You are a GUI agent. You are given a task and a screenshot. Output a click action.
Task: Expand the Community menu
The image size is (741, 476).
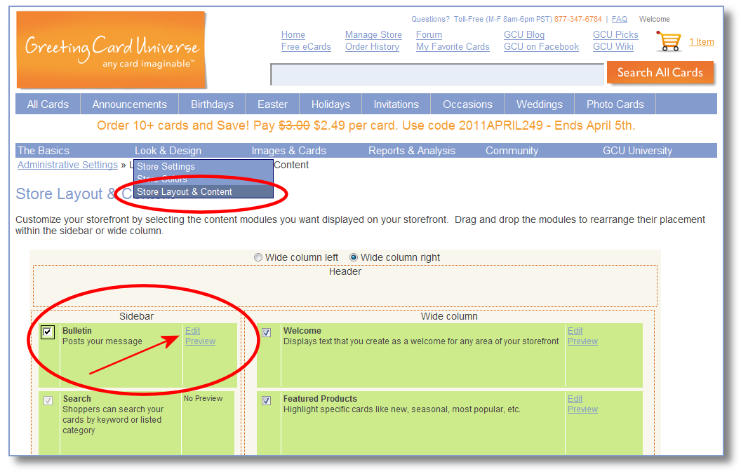pos(512,151)
